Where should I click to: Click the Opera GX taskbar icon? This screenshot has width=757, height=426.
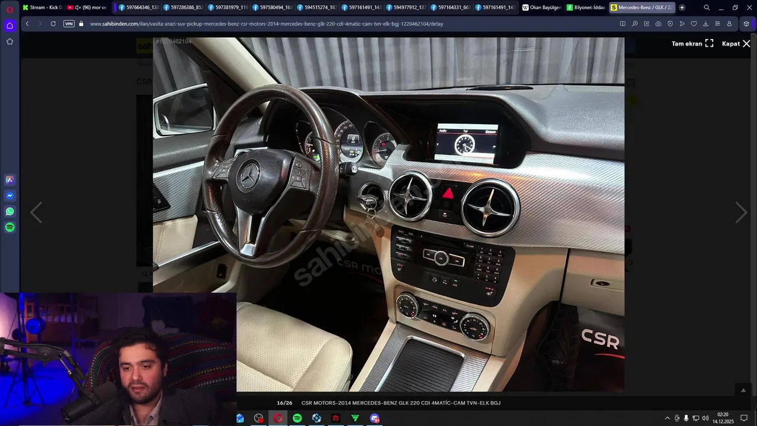click(278, 418)
